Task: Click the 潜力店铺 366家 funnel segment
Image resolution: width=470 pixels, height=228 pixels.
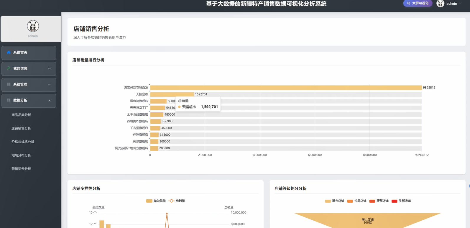Action: (367, 221)
